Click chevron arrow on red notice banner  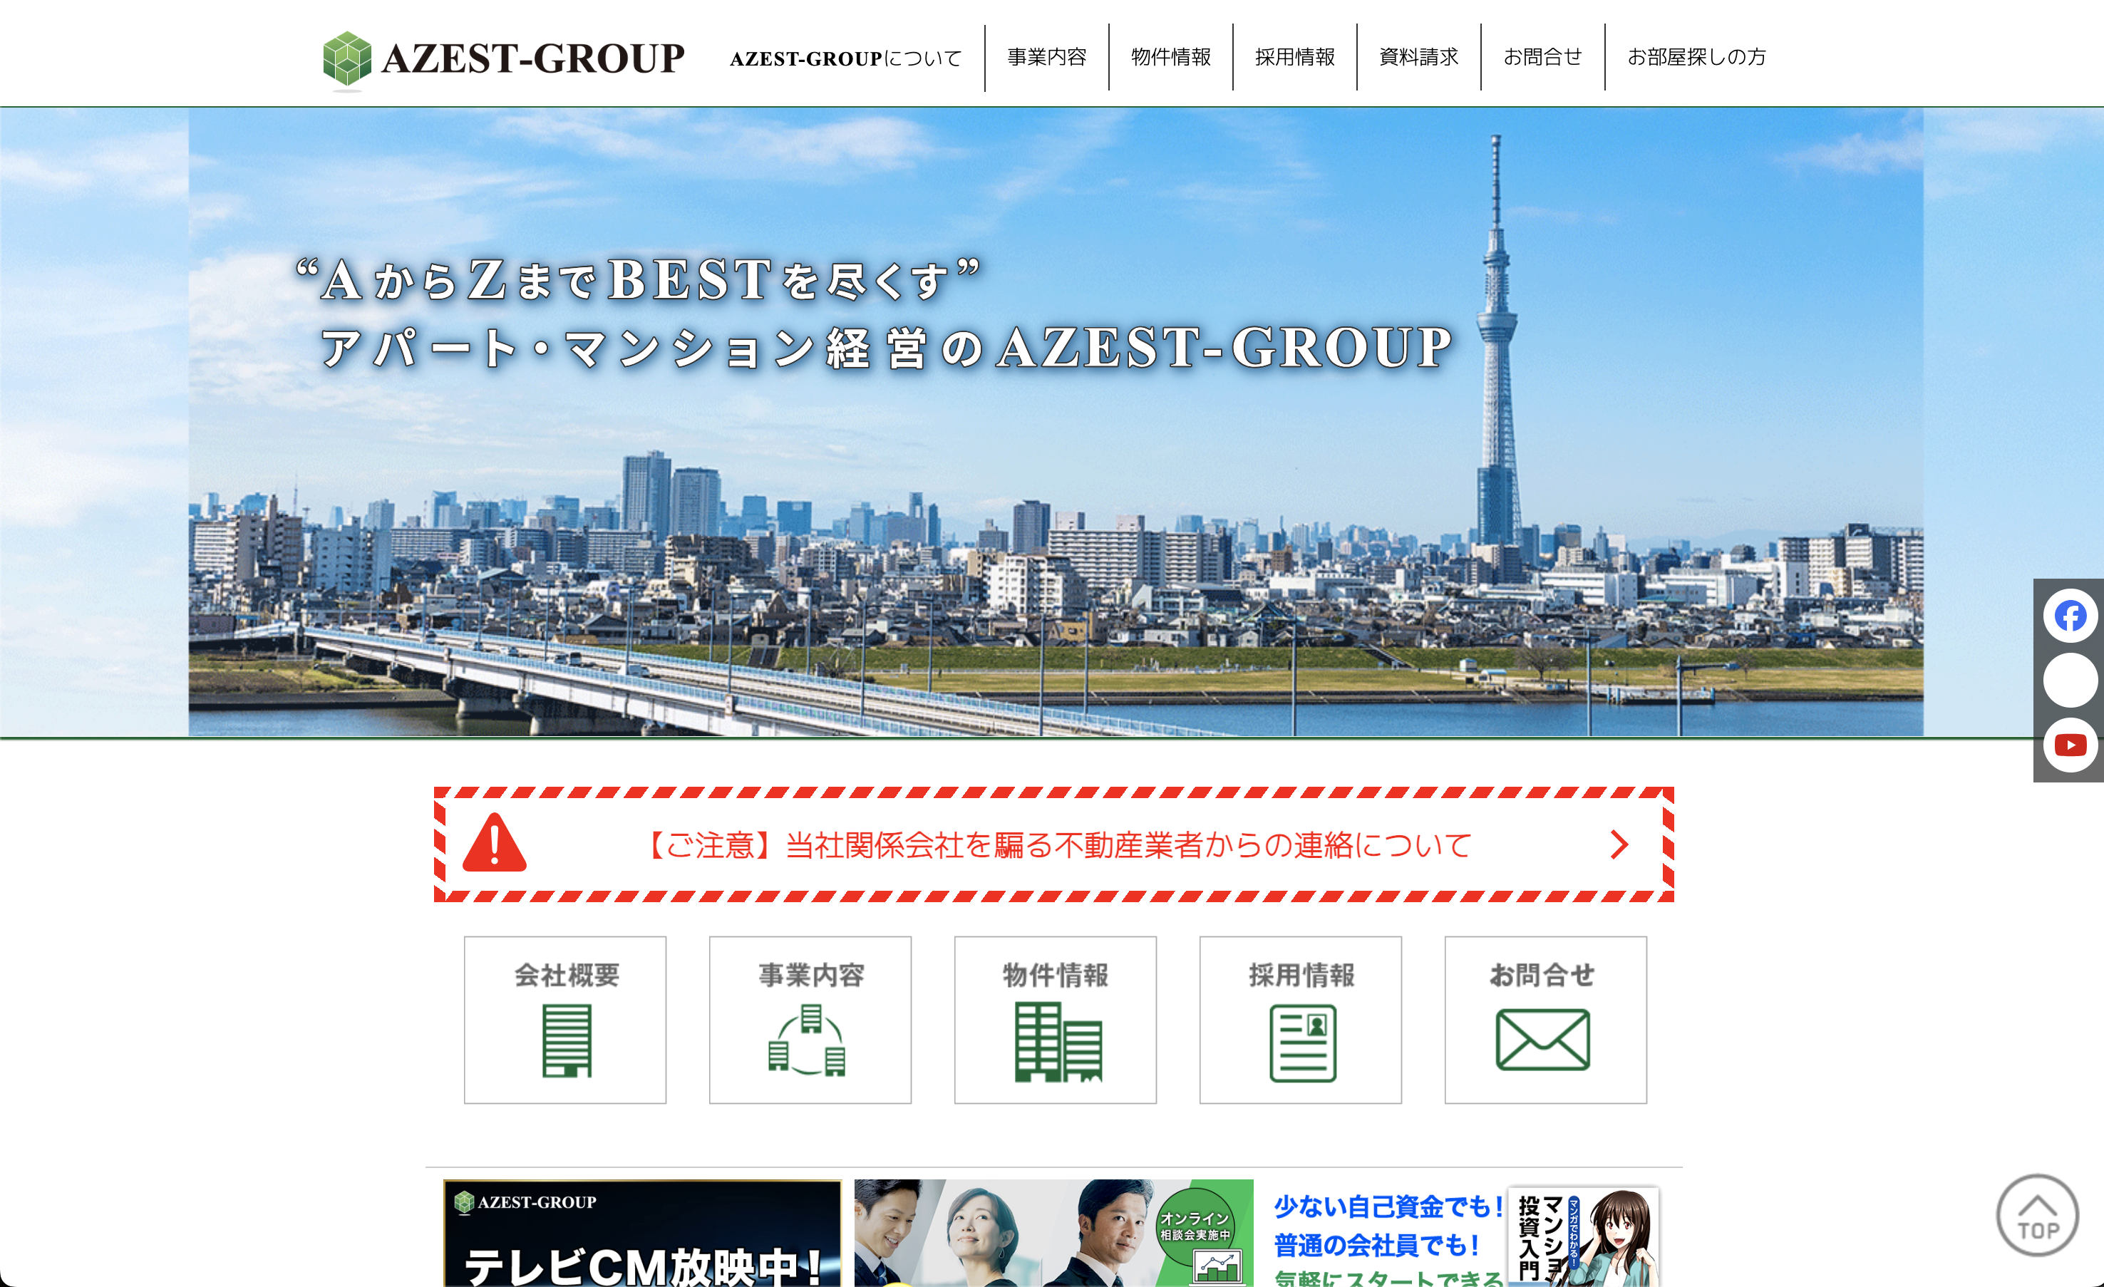pos(1619,844)
